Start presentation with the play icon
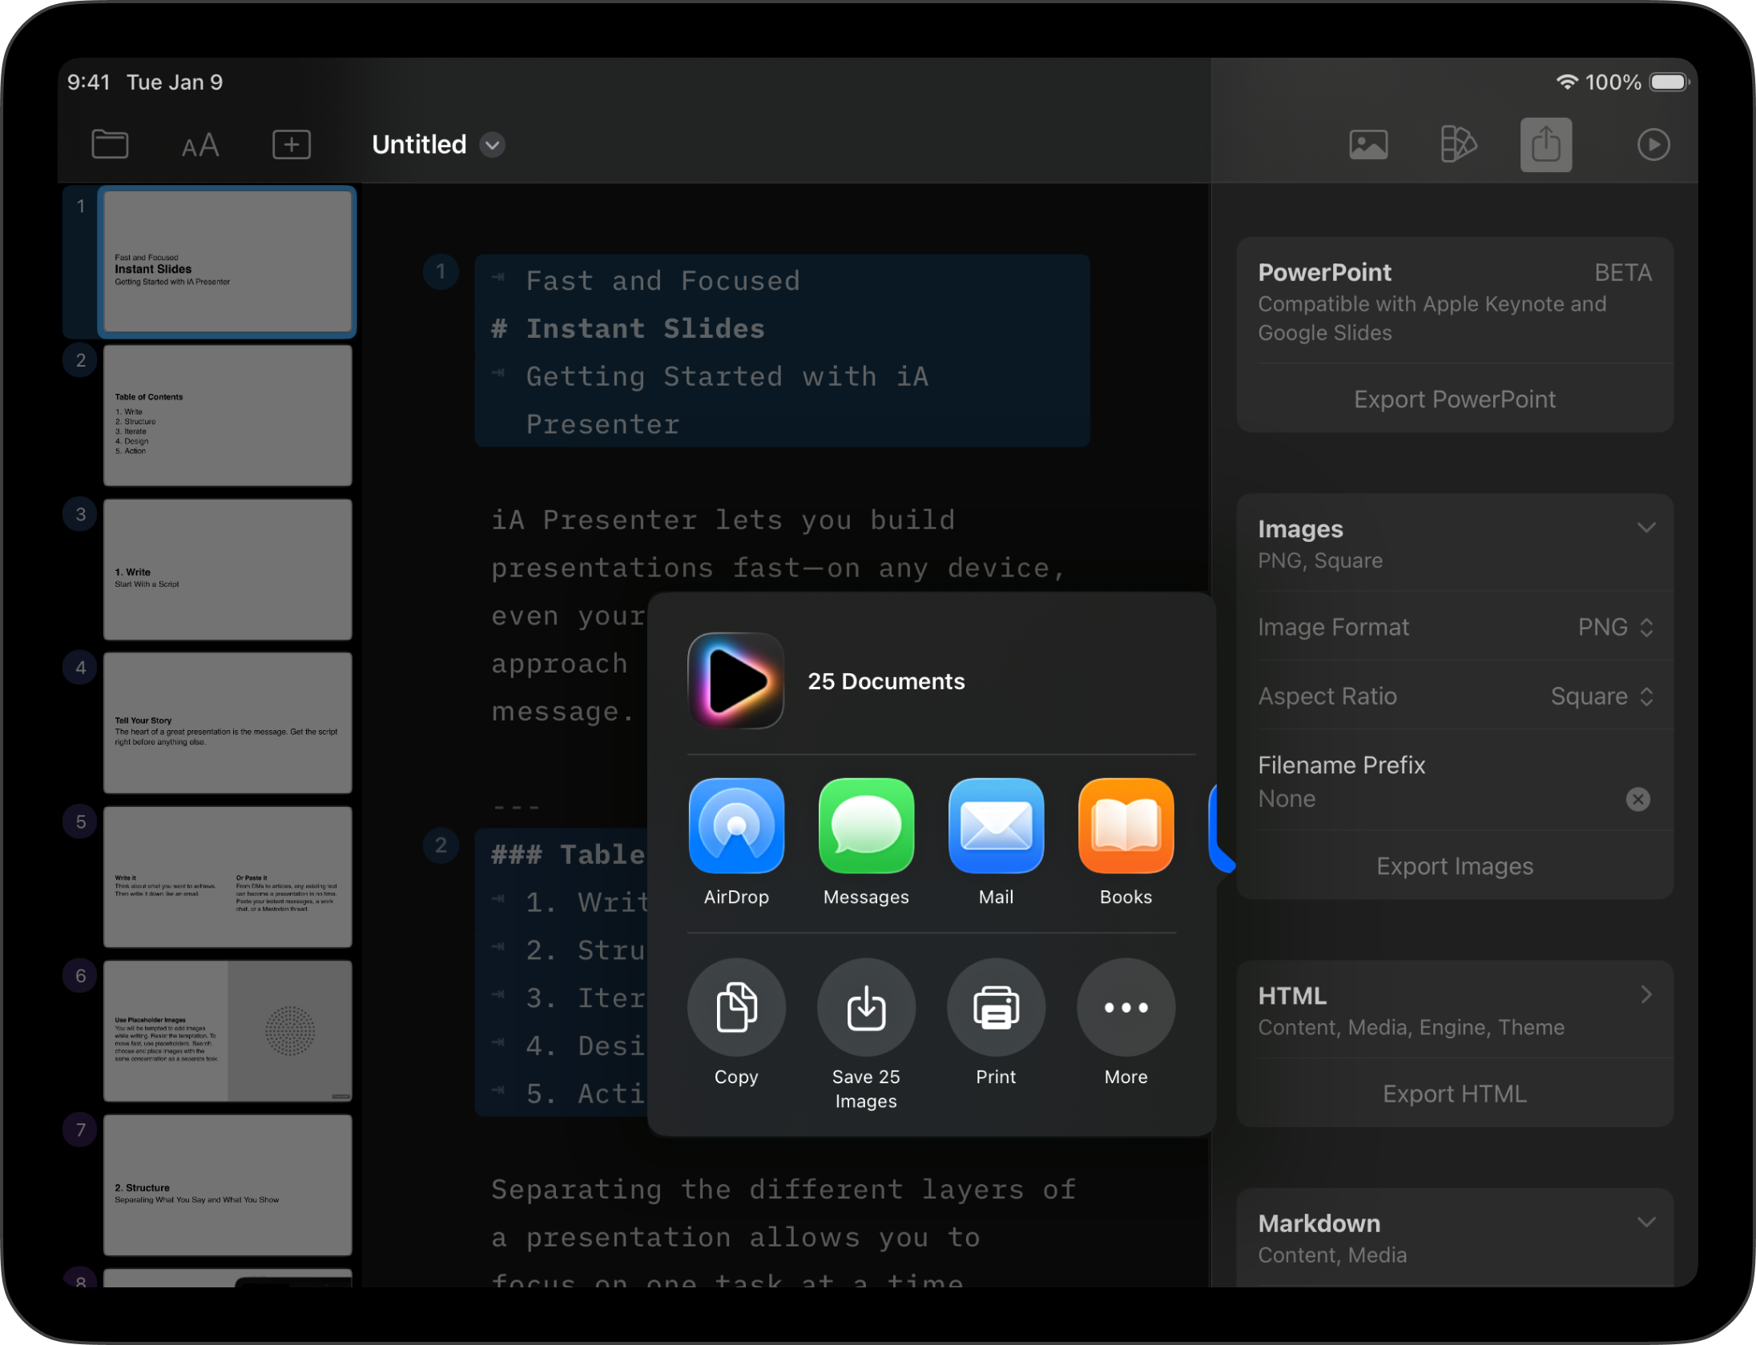The height and width of the screenshot is (1345, 1756). (x=1653, y=145)
